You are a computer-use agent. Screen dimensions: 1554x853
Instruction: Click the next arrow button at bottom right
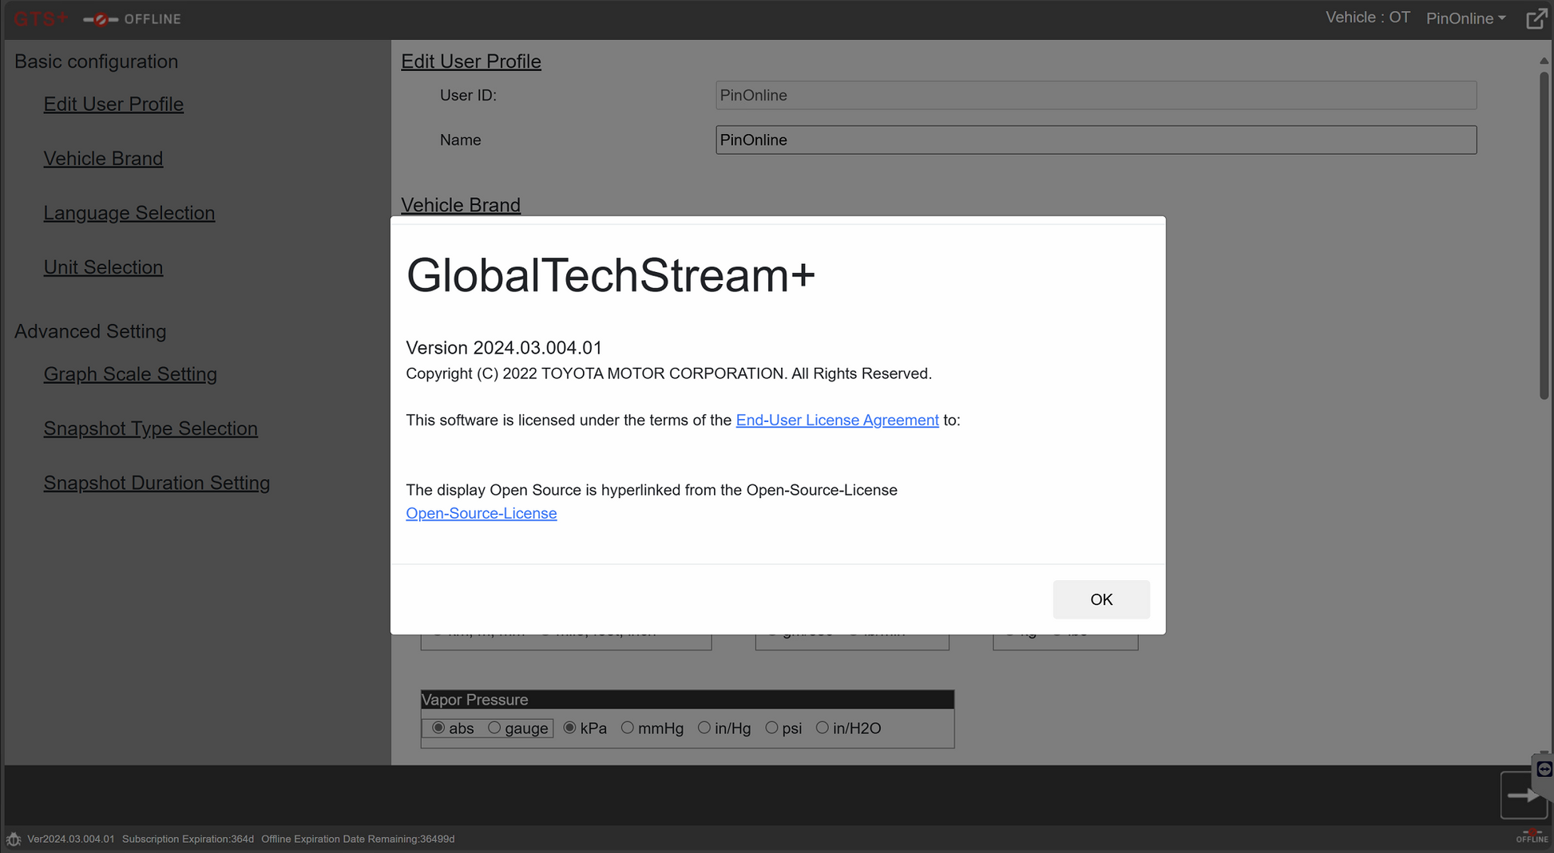click(x=1523, y=795)
